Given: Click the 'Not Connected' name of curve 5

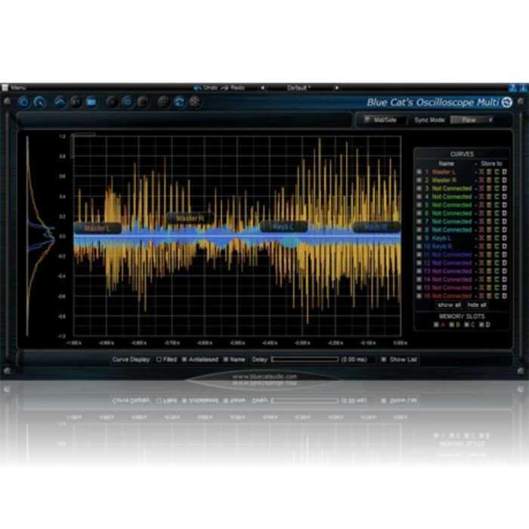Looking at the screenshot, I should pyautogui.click(x=452, y=205).
